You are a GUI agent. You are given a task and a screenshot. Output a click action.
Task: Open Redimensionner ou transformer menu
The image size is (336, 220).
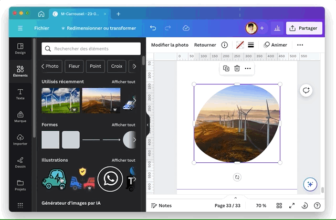tap(99, 28)
